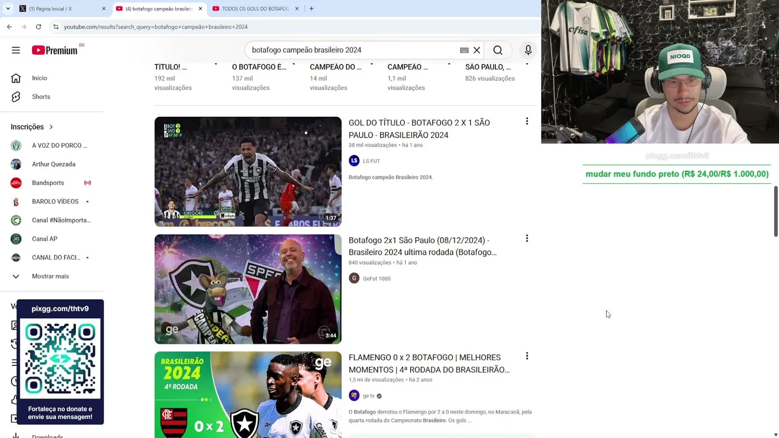Visit the ge tv channel name link
This screenshot has width=779, height=438.
[369, 396]
